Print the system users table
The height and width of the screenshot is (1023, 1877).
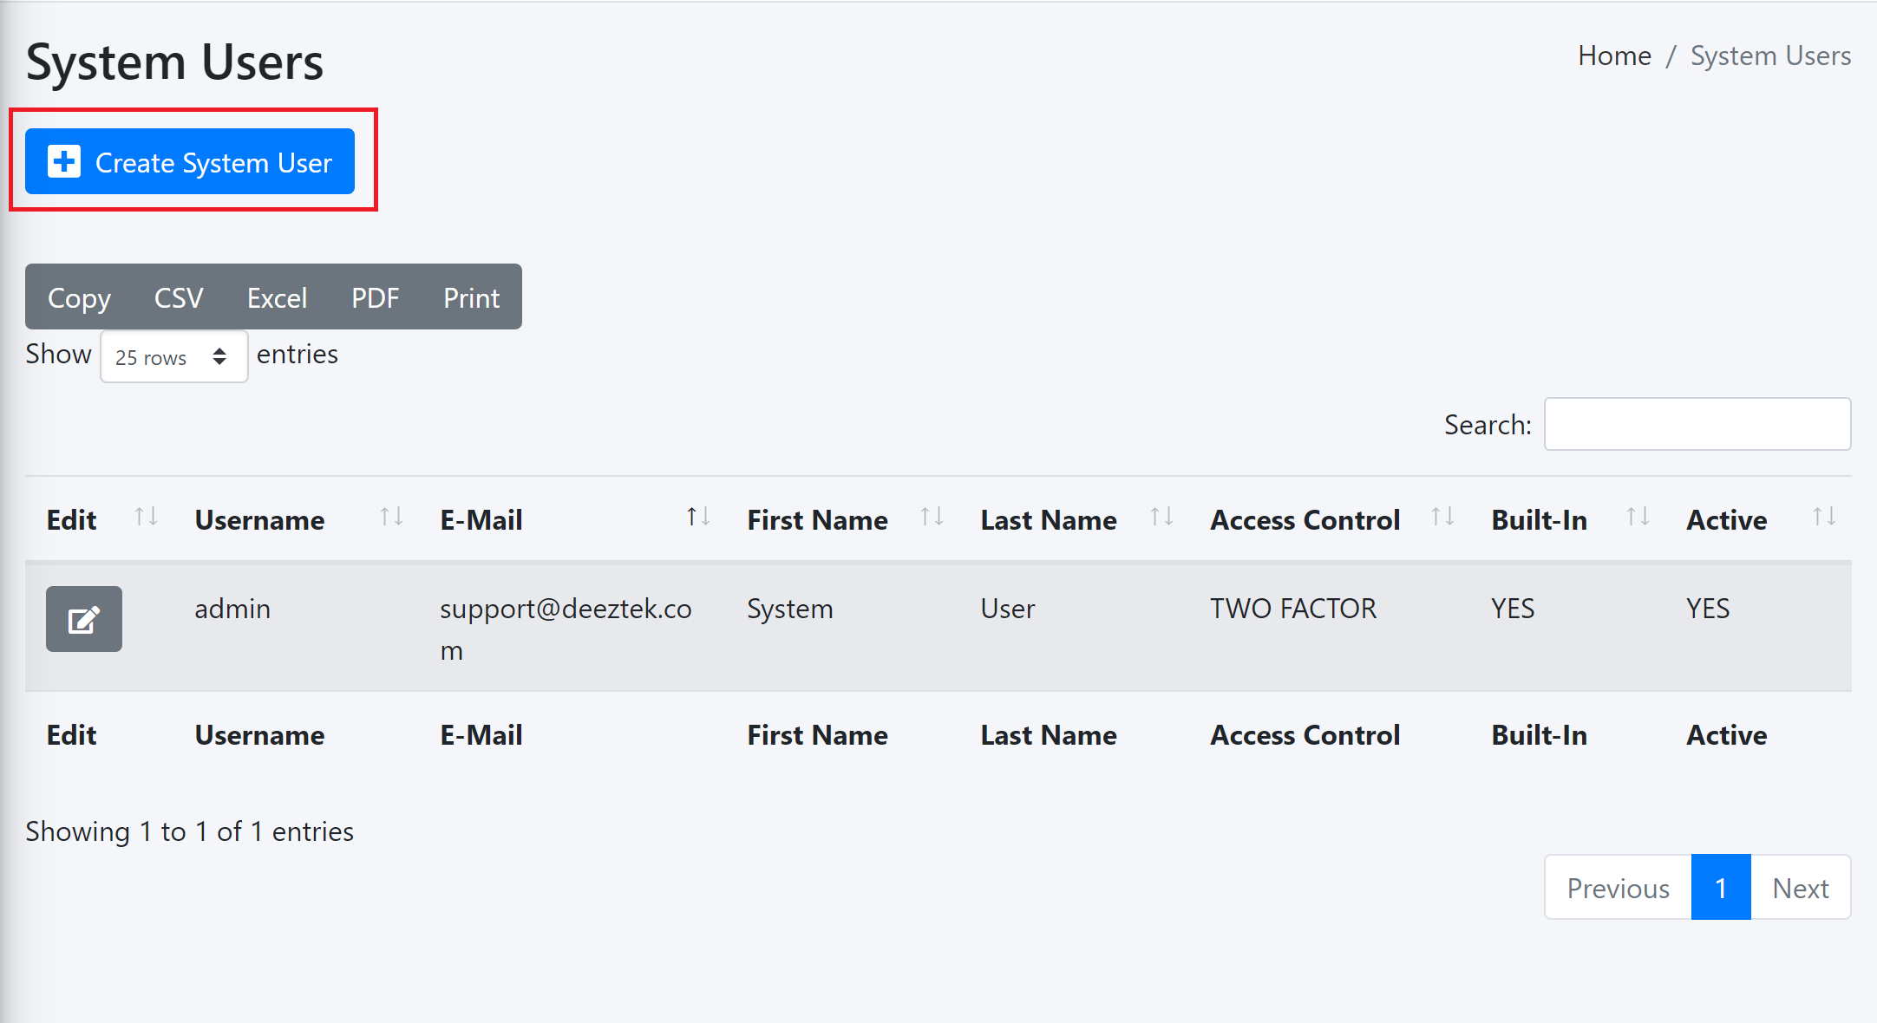click(x=472, y=297)
